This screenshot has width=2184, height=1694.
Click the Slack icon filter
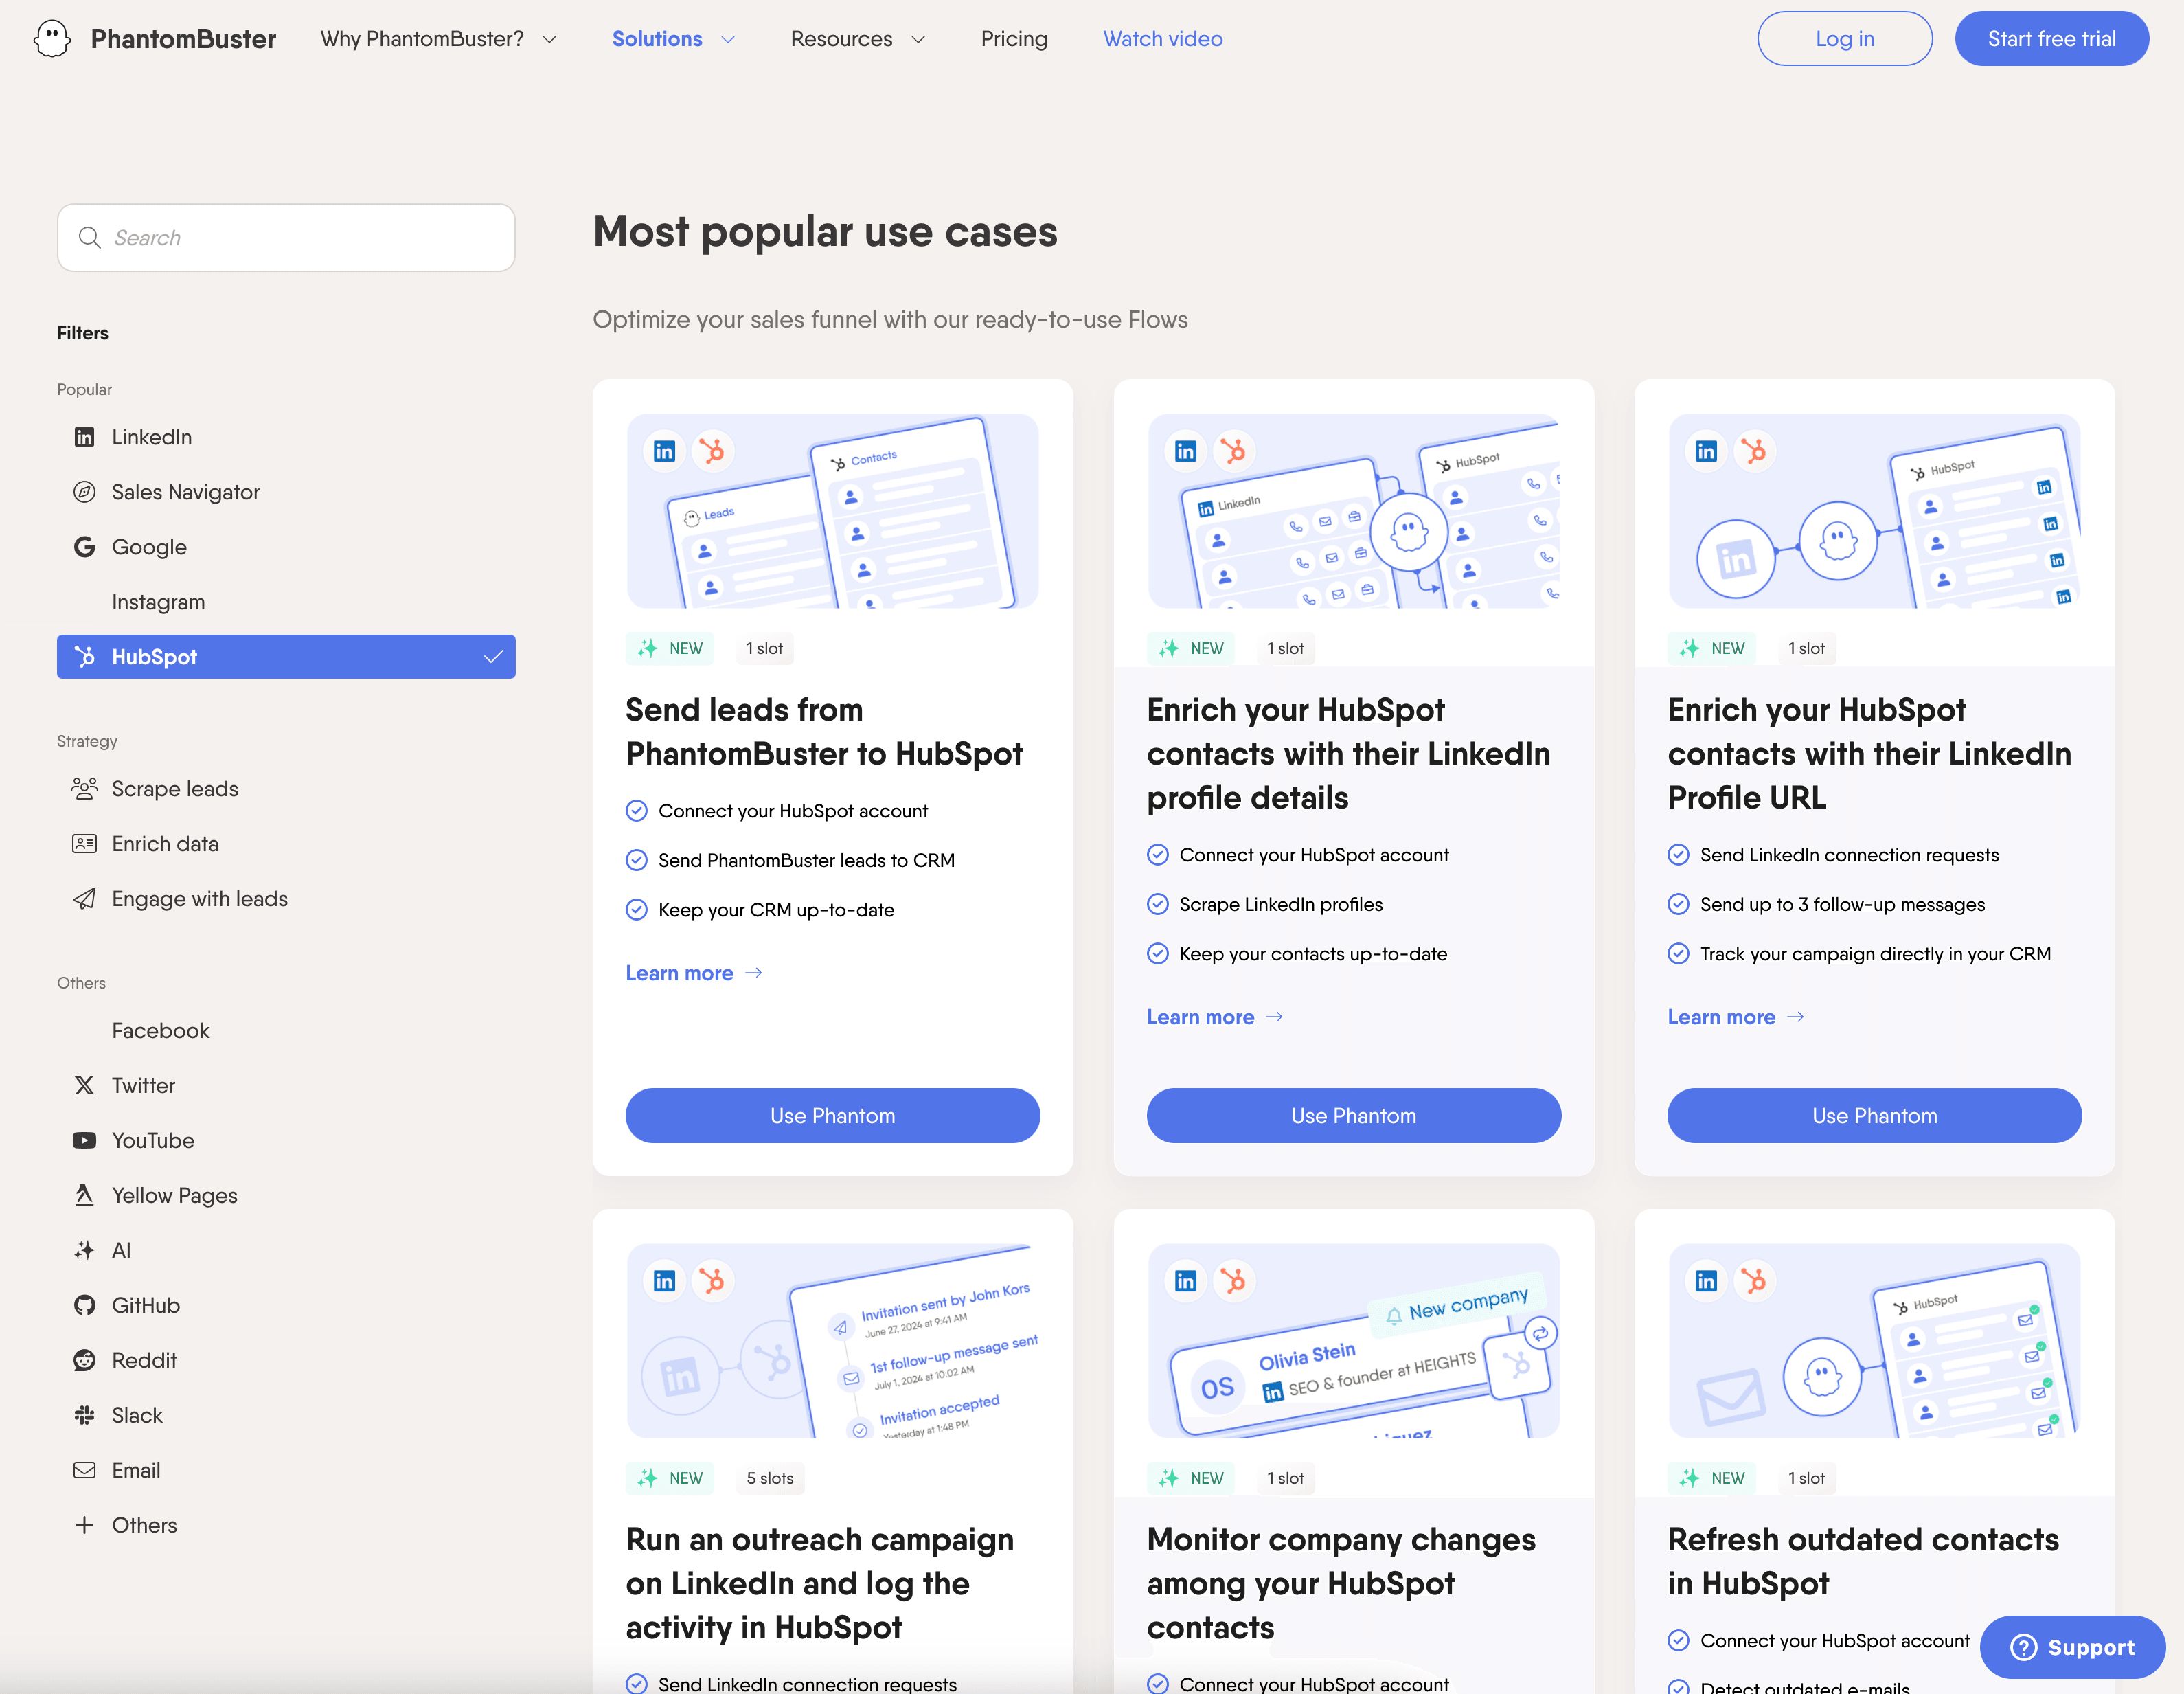point(85,1416)
